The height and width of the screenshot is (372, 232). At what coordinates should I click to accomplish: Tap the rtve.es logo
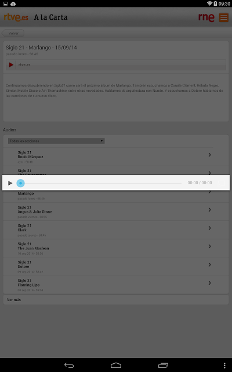pos(16,17)
